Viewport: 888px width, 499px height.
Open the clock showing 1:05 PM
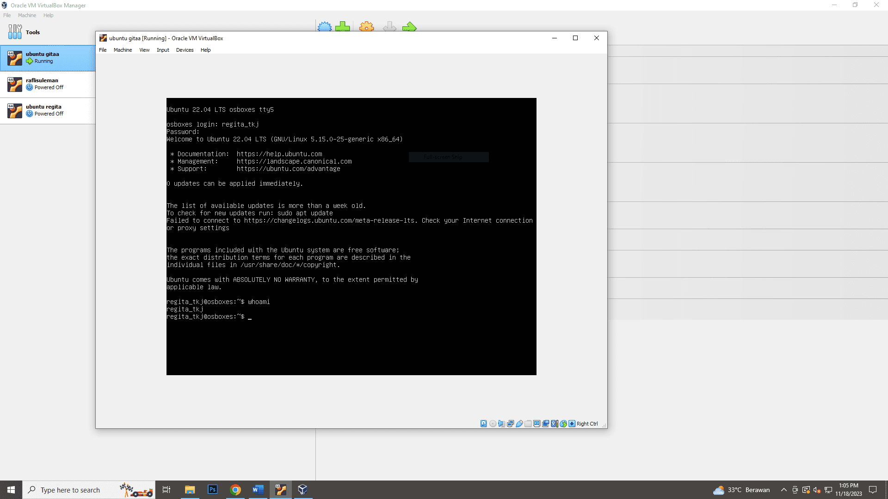pos(849,490)
